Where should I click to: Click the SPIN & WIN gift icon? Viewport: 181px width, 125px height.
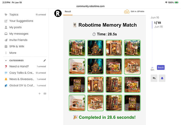coord(6,46)
